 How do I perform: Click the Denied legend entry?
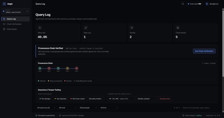pos(68,81)
